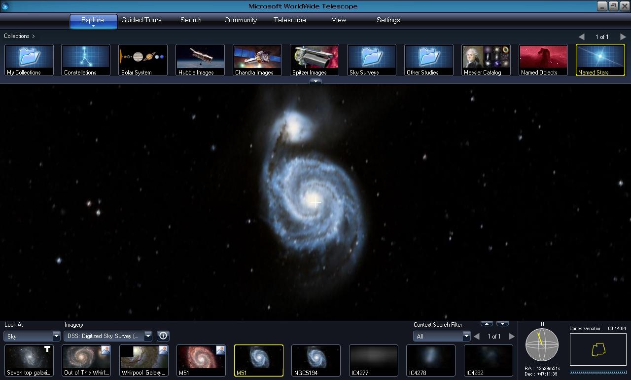Viewport: 631px width, 380px height.
Task: Select Out of This Whirl thumbnail
Action: [86, 360]
